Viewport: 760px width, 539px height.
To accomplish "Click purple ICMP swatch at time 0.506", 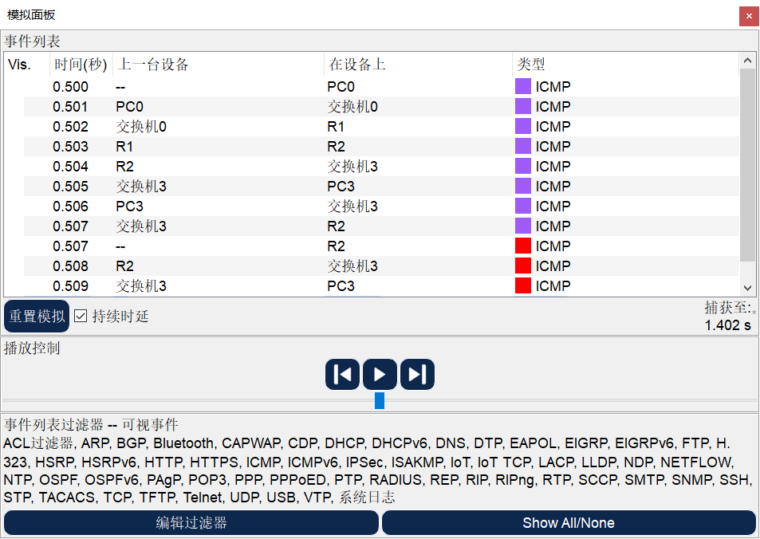I will pos(523,206).
